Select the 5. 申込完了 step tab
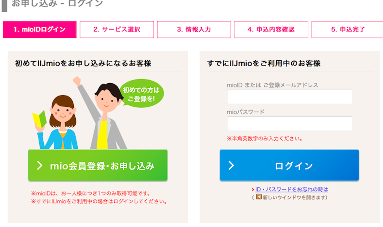The image size is (383, 227). tap(348, 30)
